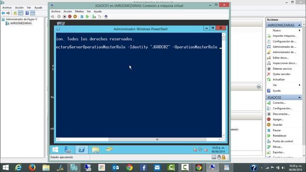This screenshot has height=172, width=306.
Task: Click Conectar action for JGADC02
Action: (x=279, y=103)
